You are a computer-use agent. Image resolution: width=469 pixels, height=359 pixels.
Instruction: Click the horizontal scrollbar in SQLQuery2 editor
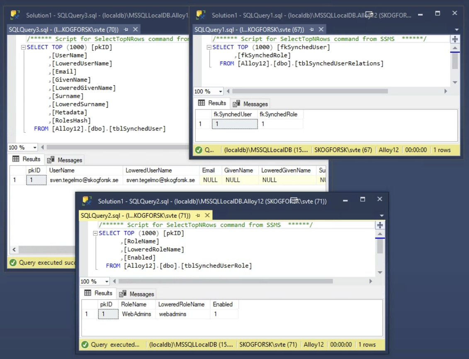[x=226, y=281]
